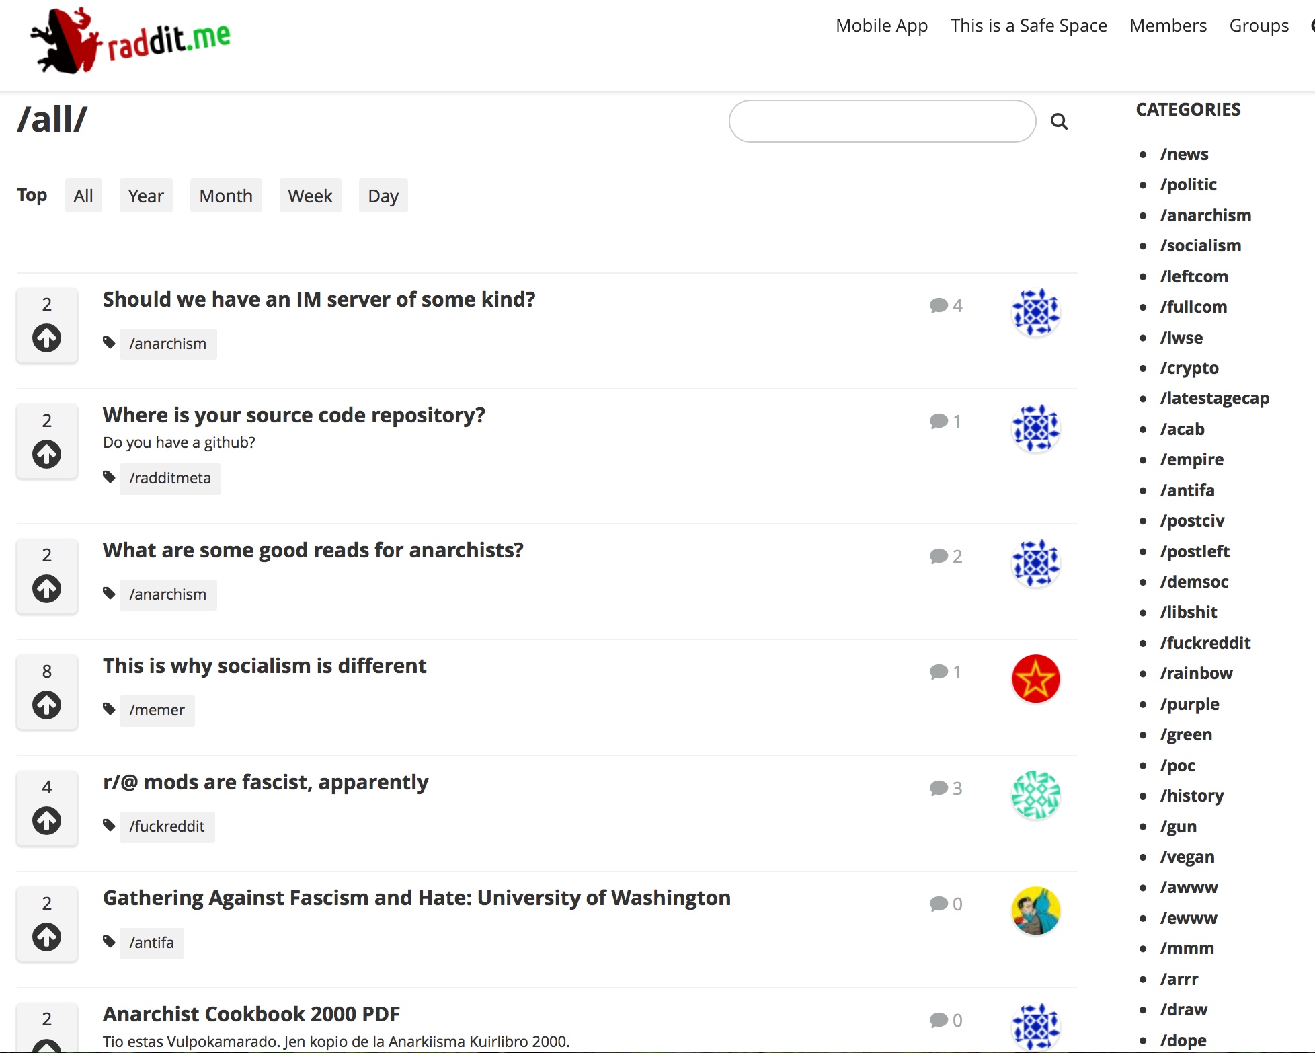The width and height of the screenshot is (1315, 1053).
Task: Open the /crypto category
Action: click(1189, 368)
